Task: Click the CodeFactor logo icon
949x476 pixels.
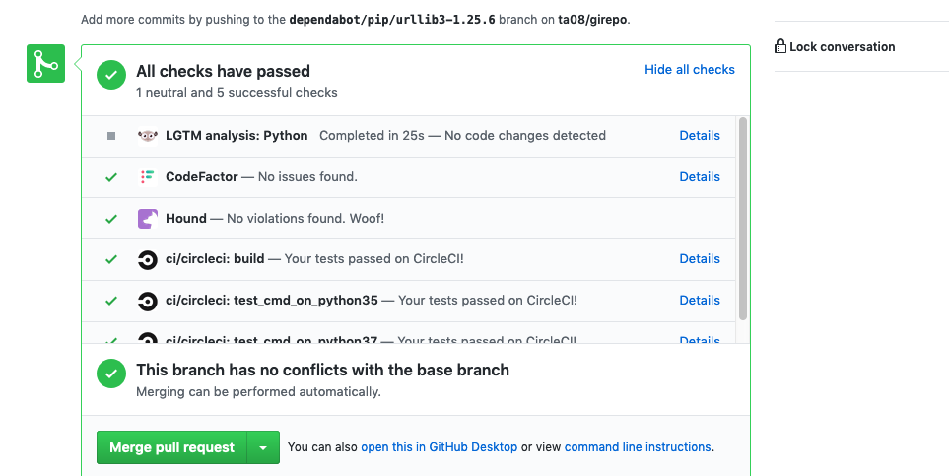Action: [x=147, y=176]
